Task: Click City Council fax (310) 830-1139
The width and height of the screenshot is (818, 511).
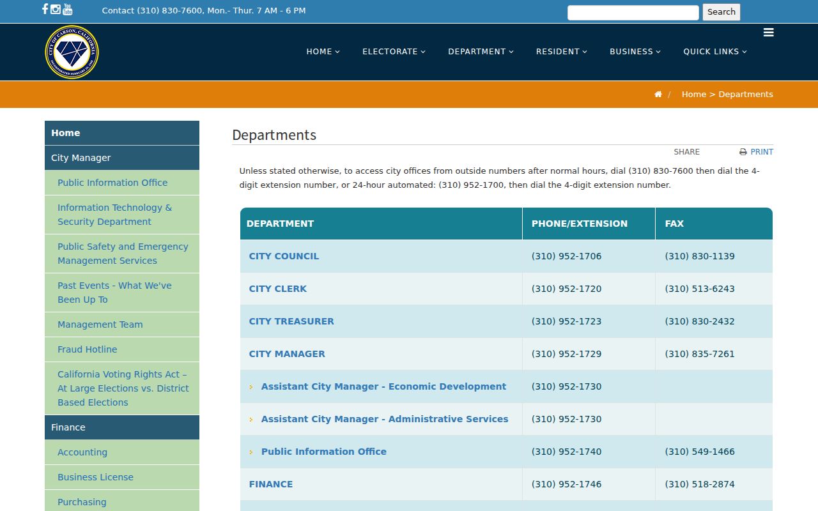Action: [700, 256]
